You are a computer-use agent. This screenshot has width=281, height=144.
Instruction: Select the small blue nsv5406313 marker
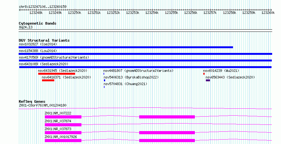105,80
